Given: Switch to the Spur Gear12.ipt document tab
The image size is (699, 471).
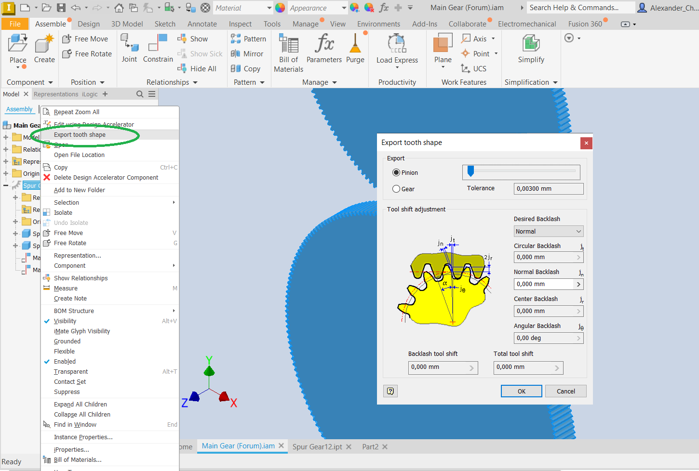Looking at the screenshot, I should 317,446.
